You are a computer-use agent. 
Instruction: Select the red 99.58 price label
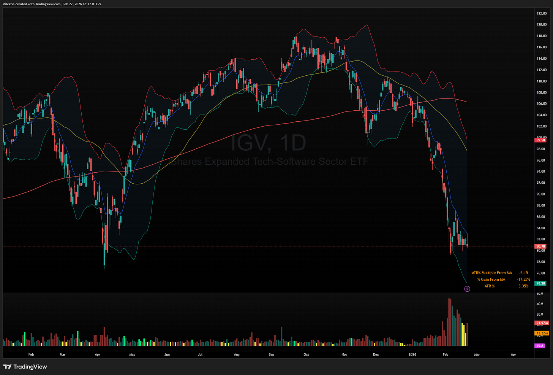[x=541, y=140]
